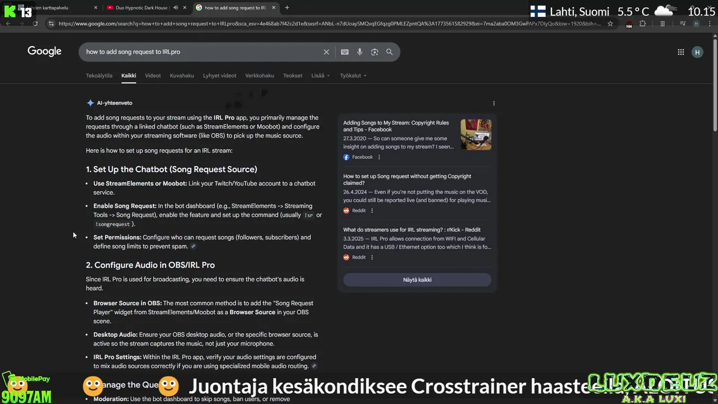View site information icon in address bar
This screenshot has height=404, width=718.
pos(51,24)
